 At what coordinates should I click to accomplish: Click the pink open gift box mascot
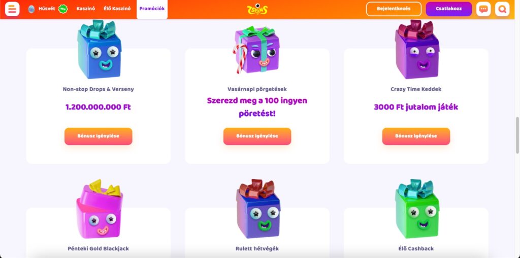100,209
